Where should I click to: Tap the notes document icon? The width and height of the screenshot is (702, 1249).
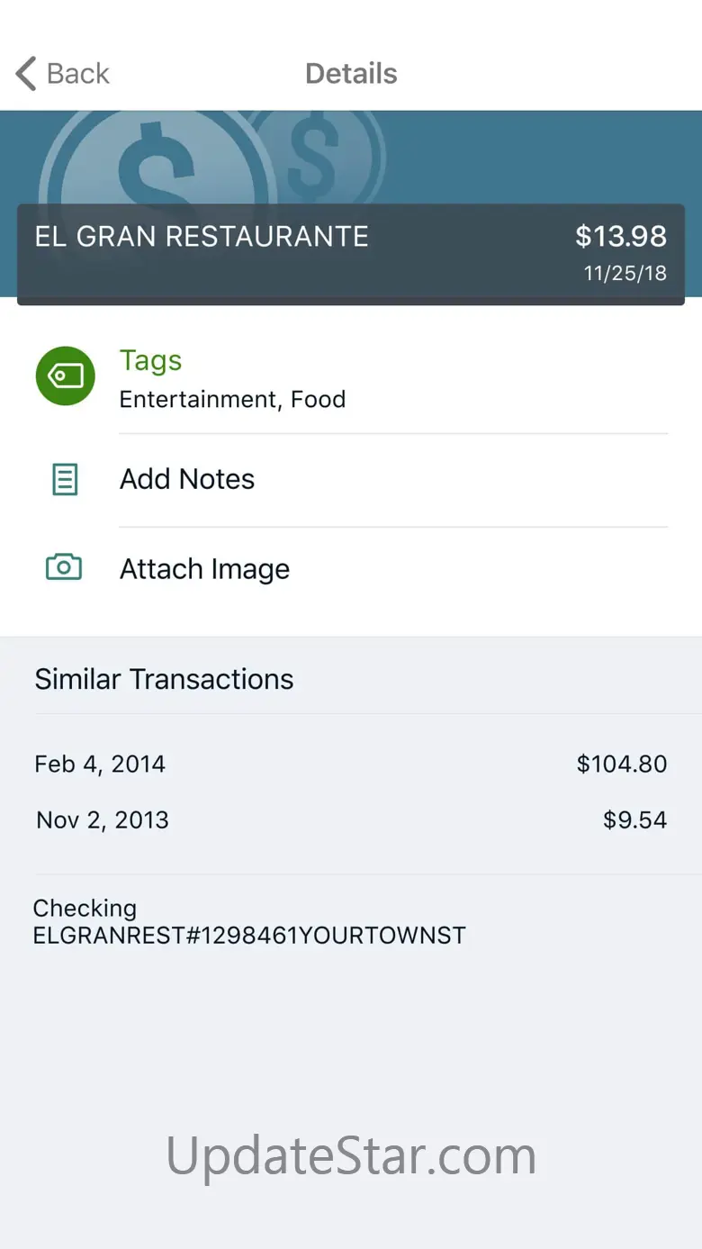coord(65,480)
